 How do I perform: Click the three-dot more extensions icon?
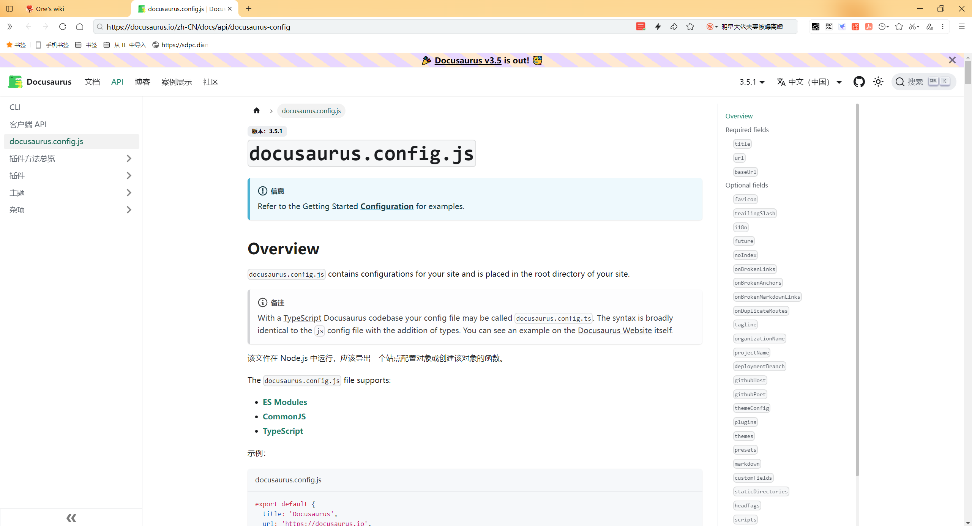[943, 27]
